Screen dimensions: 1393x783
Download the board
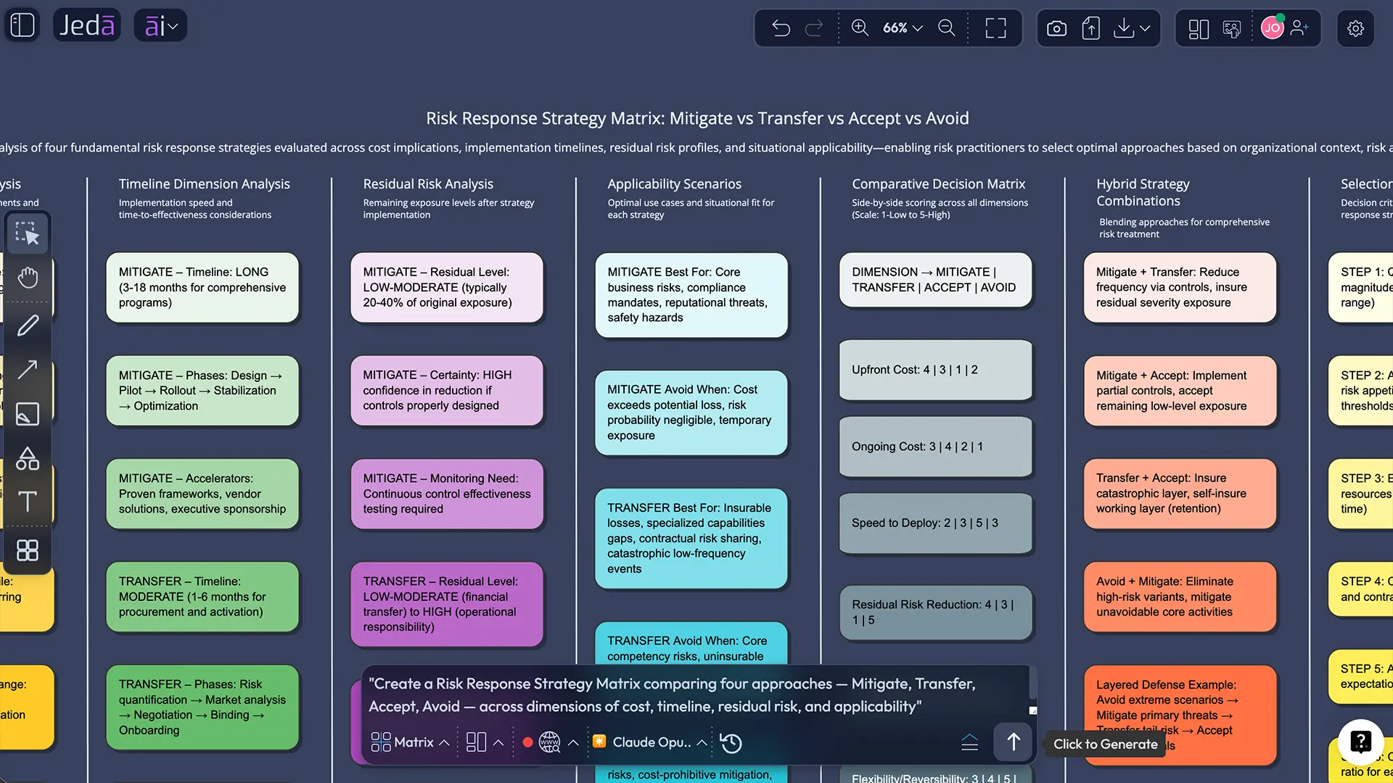coord(1123,28)
